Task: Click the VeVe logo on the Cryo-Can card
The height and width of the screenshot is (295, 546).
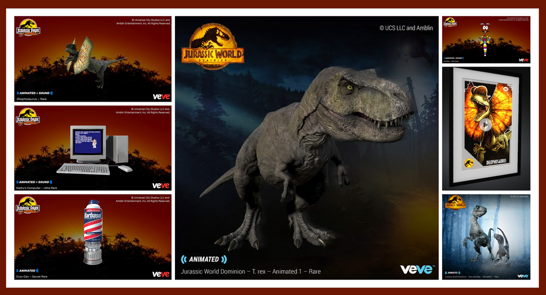Action: 161,274
